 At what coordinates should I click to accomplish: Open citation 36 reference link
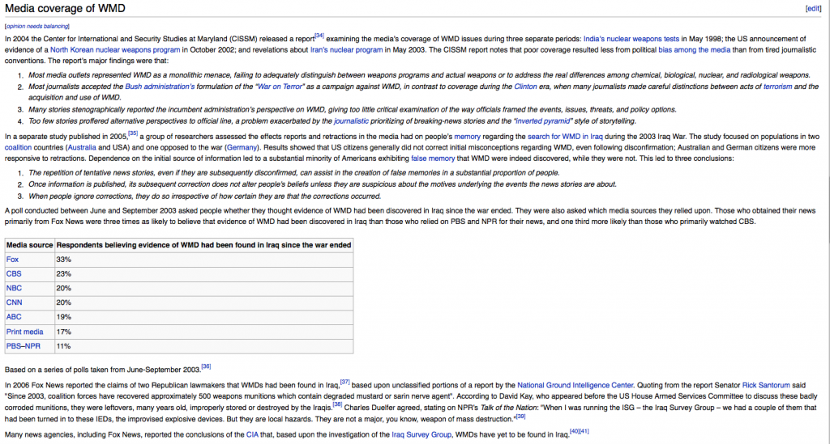[x=207, y=366]
